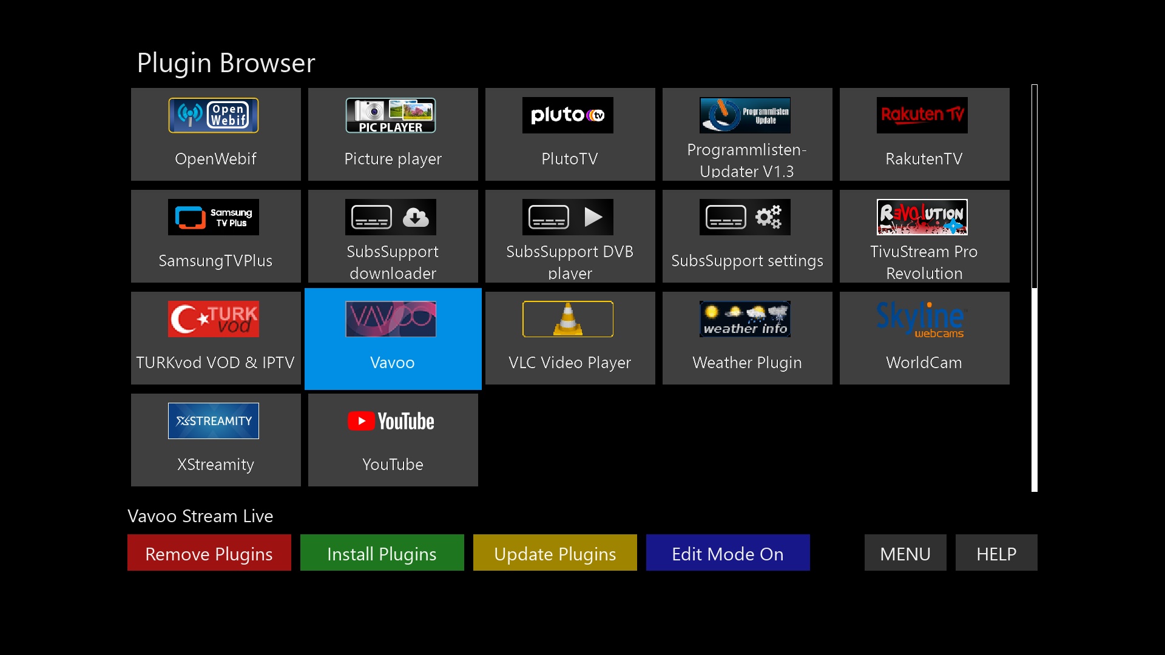This screenshot has height=655, width=1165.
Task: Launch the SamsungTVPlus plugin icon
Action: [214, 217]
